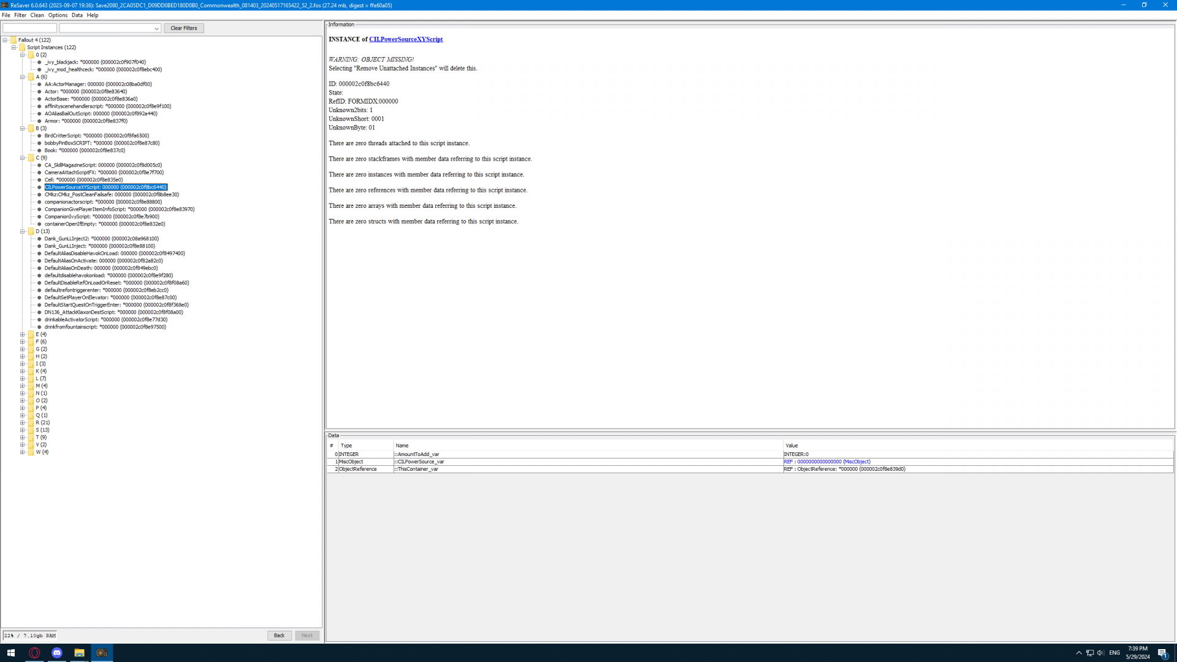Click the Back navigation button
The height and width of the screenshot is (662, 1177).
point(279,636)
